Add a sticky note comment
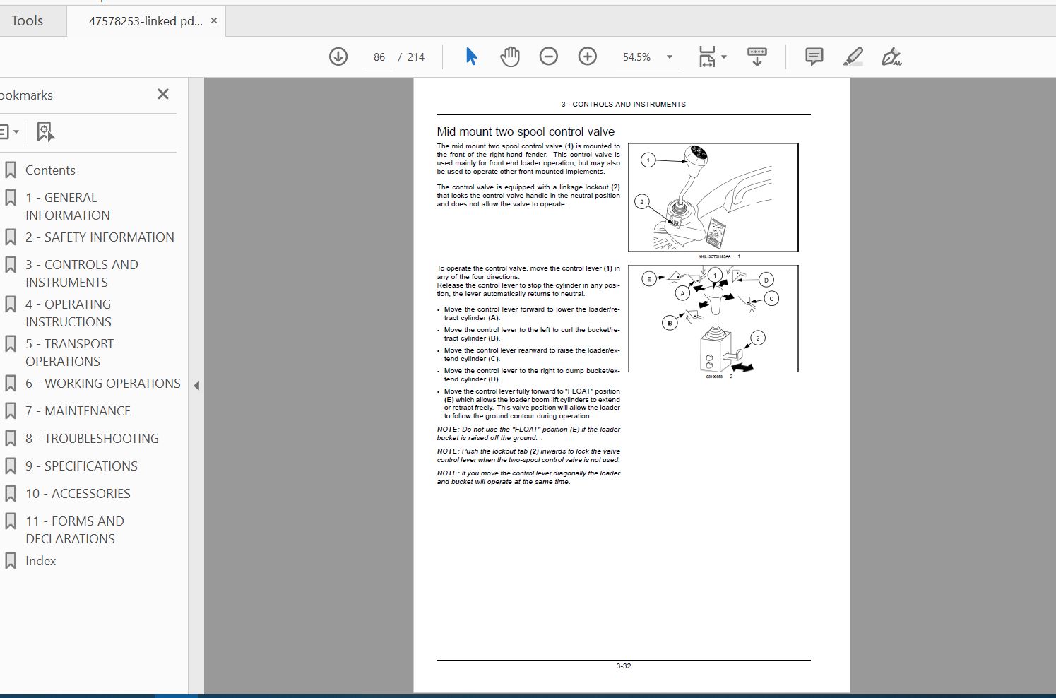 coord(814,57)
